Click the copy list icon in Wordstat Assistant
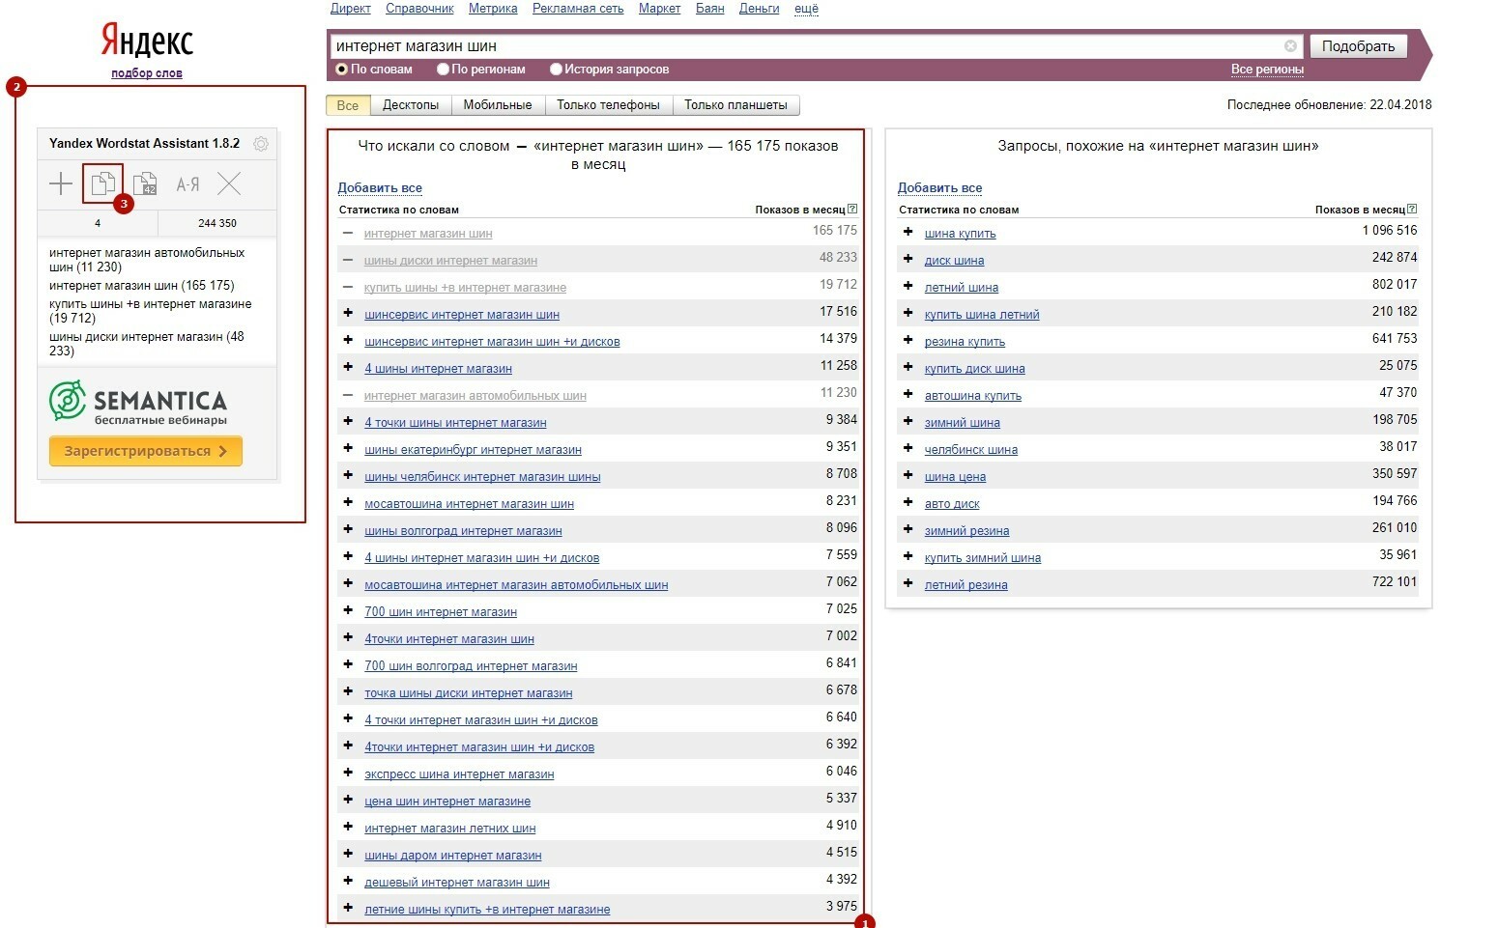The image size is (1498, 928). tap(102, 183)
